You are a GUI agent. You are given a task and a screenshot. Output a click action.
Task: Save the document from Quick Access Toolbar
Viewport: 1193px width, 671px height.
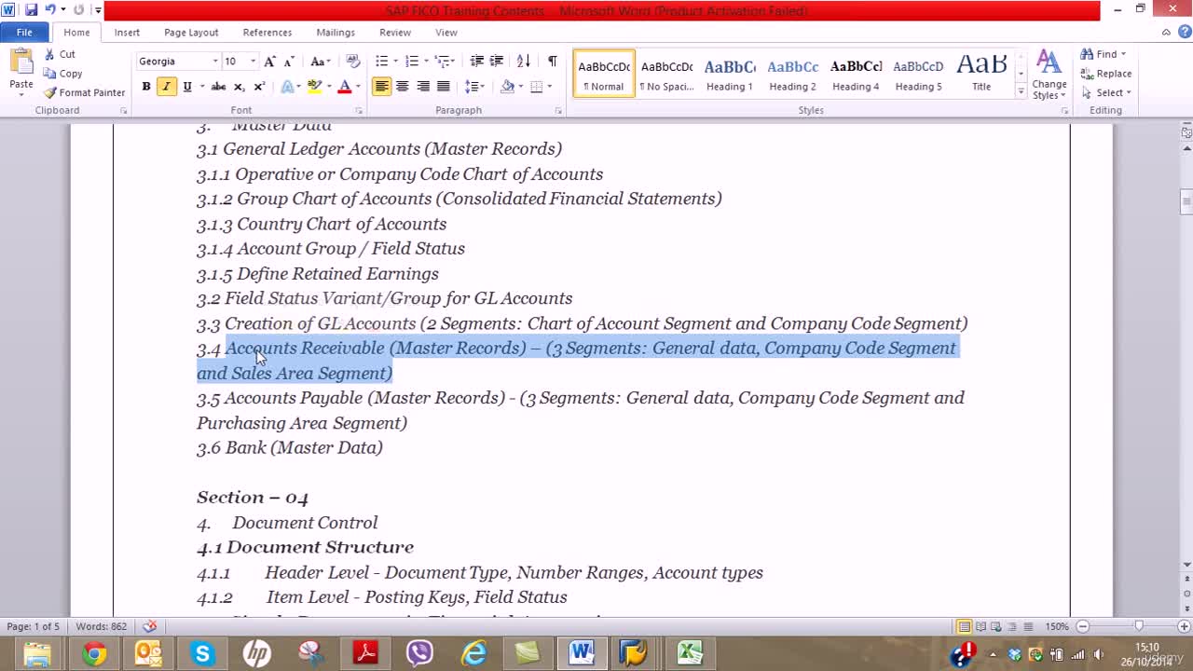(32, 10)
